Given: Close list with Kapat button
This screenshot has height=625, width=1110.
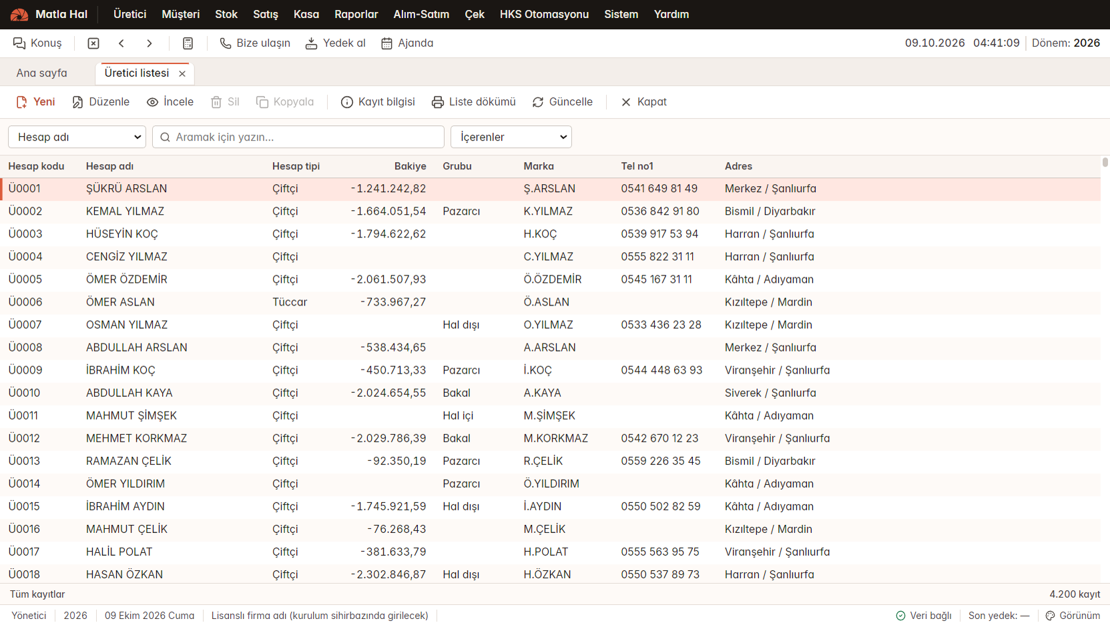Looking at the screenshot, I should (644, 102).
